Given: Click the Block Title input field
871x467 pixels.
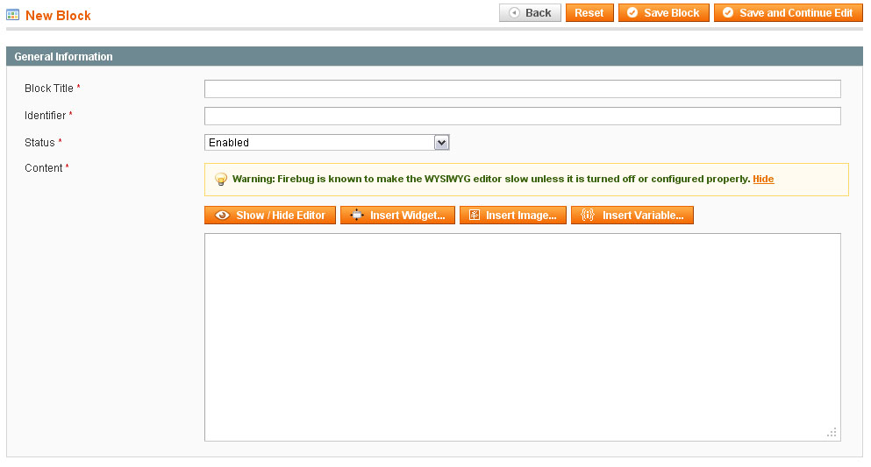Looking at the screenshot, I should pyautogui.click(x=522, y=88).
